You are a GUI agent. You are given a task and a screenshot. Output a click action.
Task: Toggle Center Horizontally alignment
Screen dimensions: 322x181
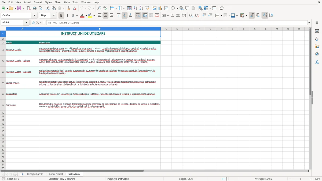tap(105, 16)
